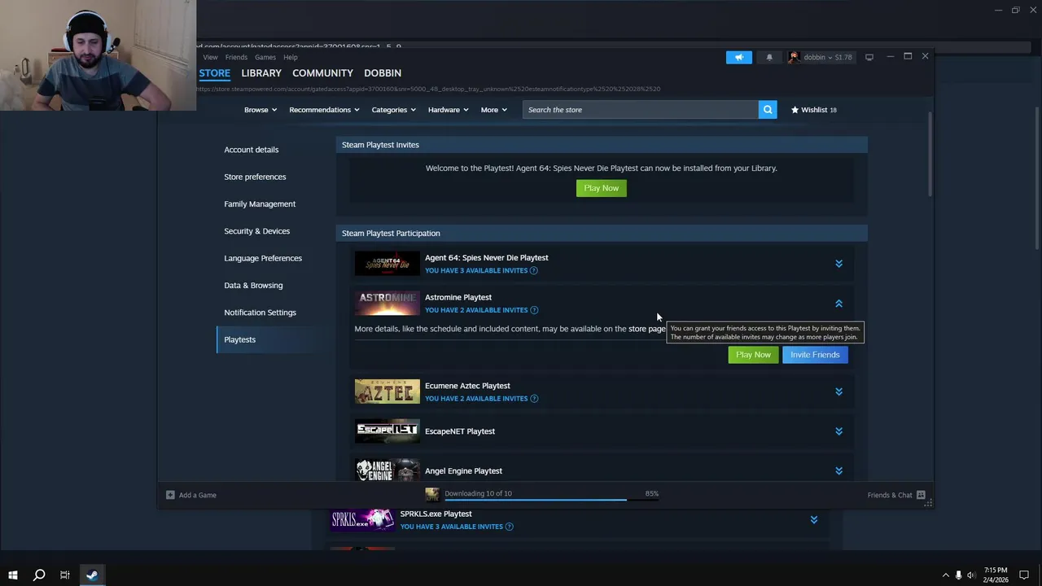Switch to the STORE tab
Screen dimensions: 1042x586
[215, 73]
